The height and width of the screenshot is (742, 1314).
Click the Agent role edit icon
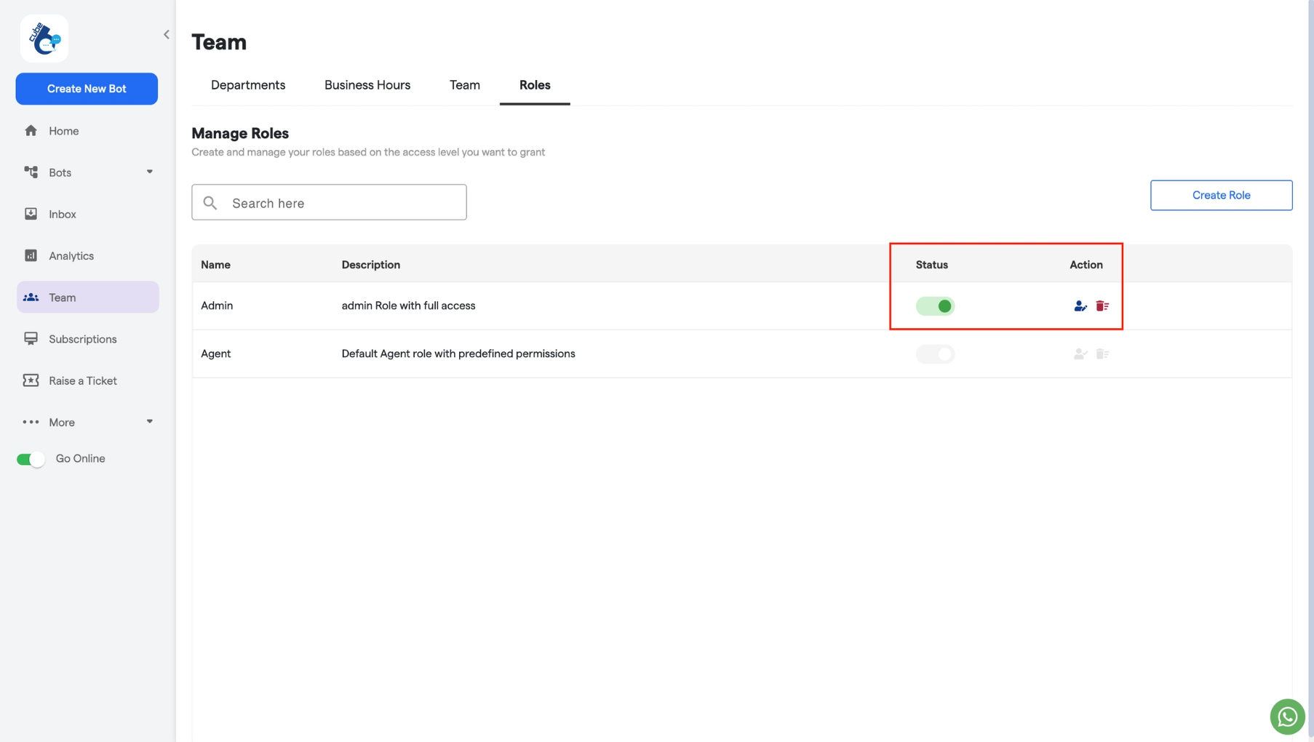1080,354
